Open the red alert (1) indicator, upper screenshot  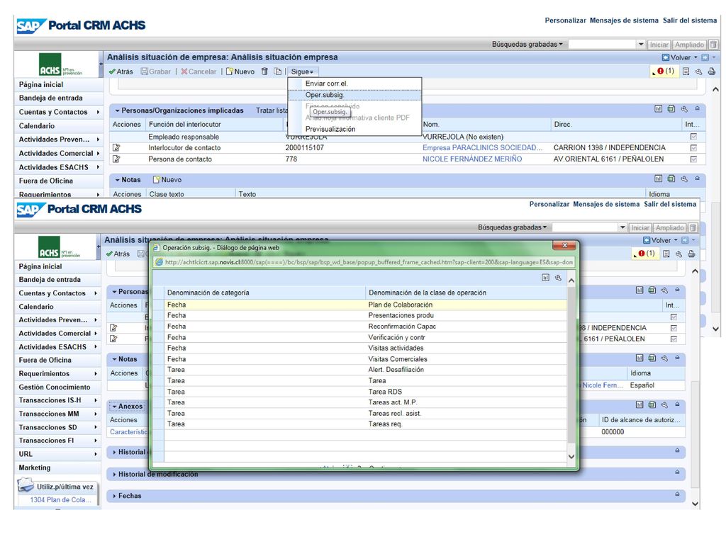coord(664,72)
